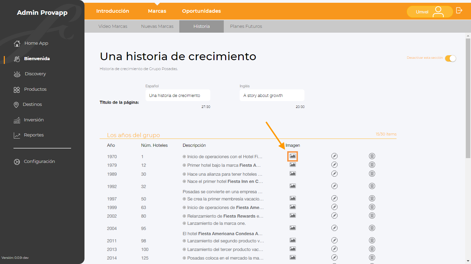Delete the 2013 row with trash icon
Viewport: 471px width, 264px height.
[x=372, y=249]
